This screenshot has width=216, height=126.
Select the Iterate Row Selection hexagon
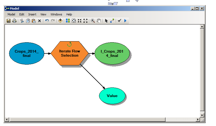[70, 53]
